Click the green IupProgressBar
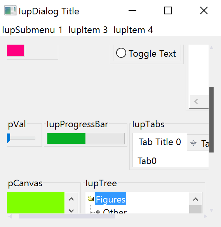The width and height of the screenshot is (221, 227). pyautogui.click(x=86, y=139)
